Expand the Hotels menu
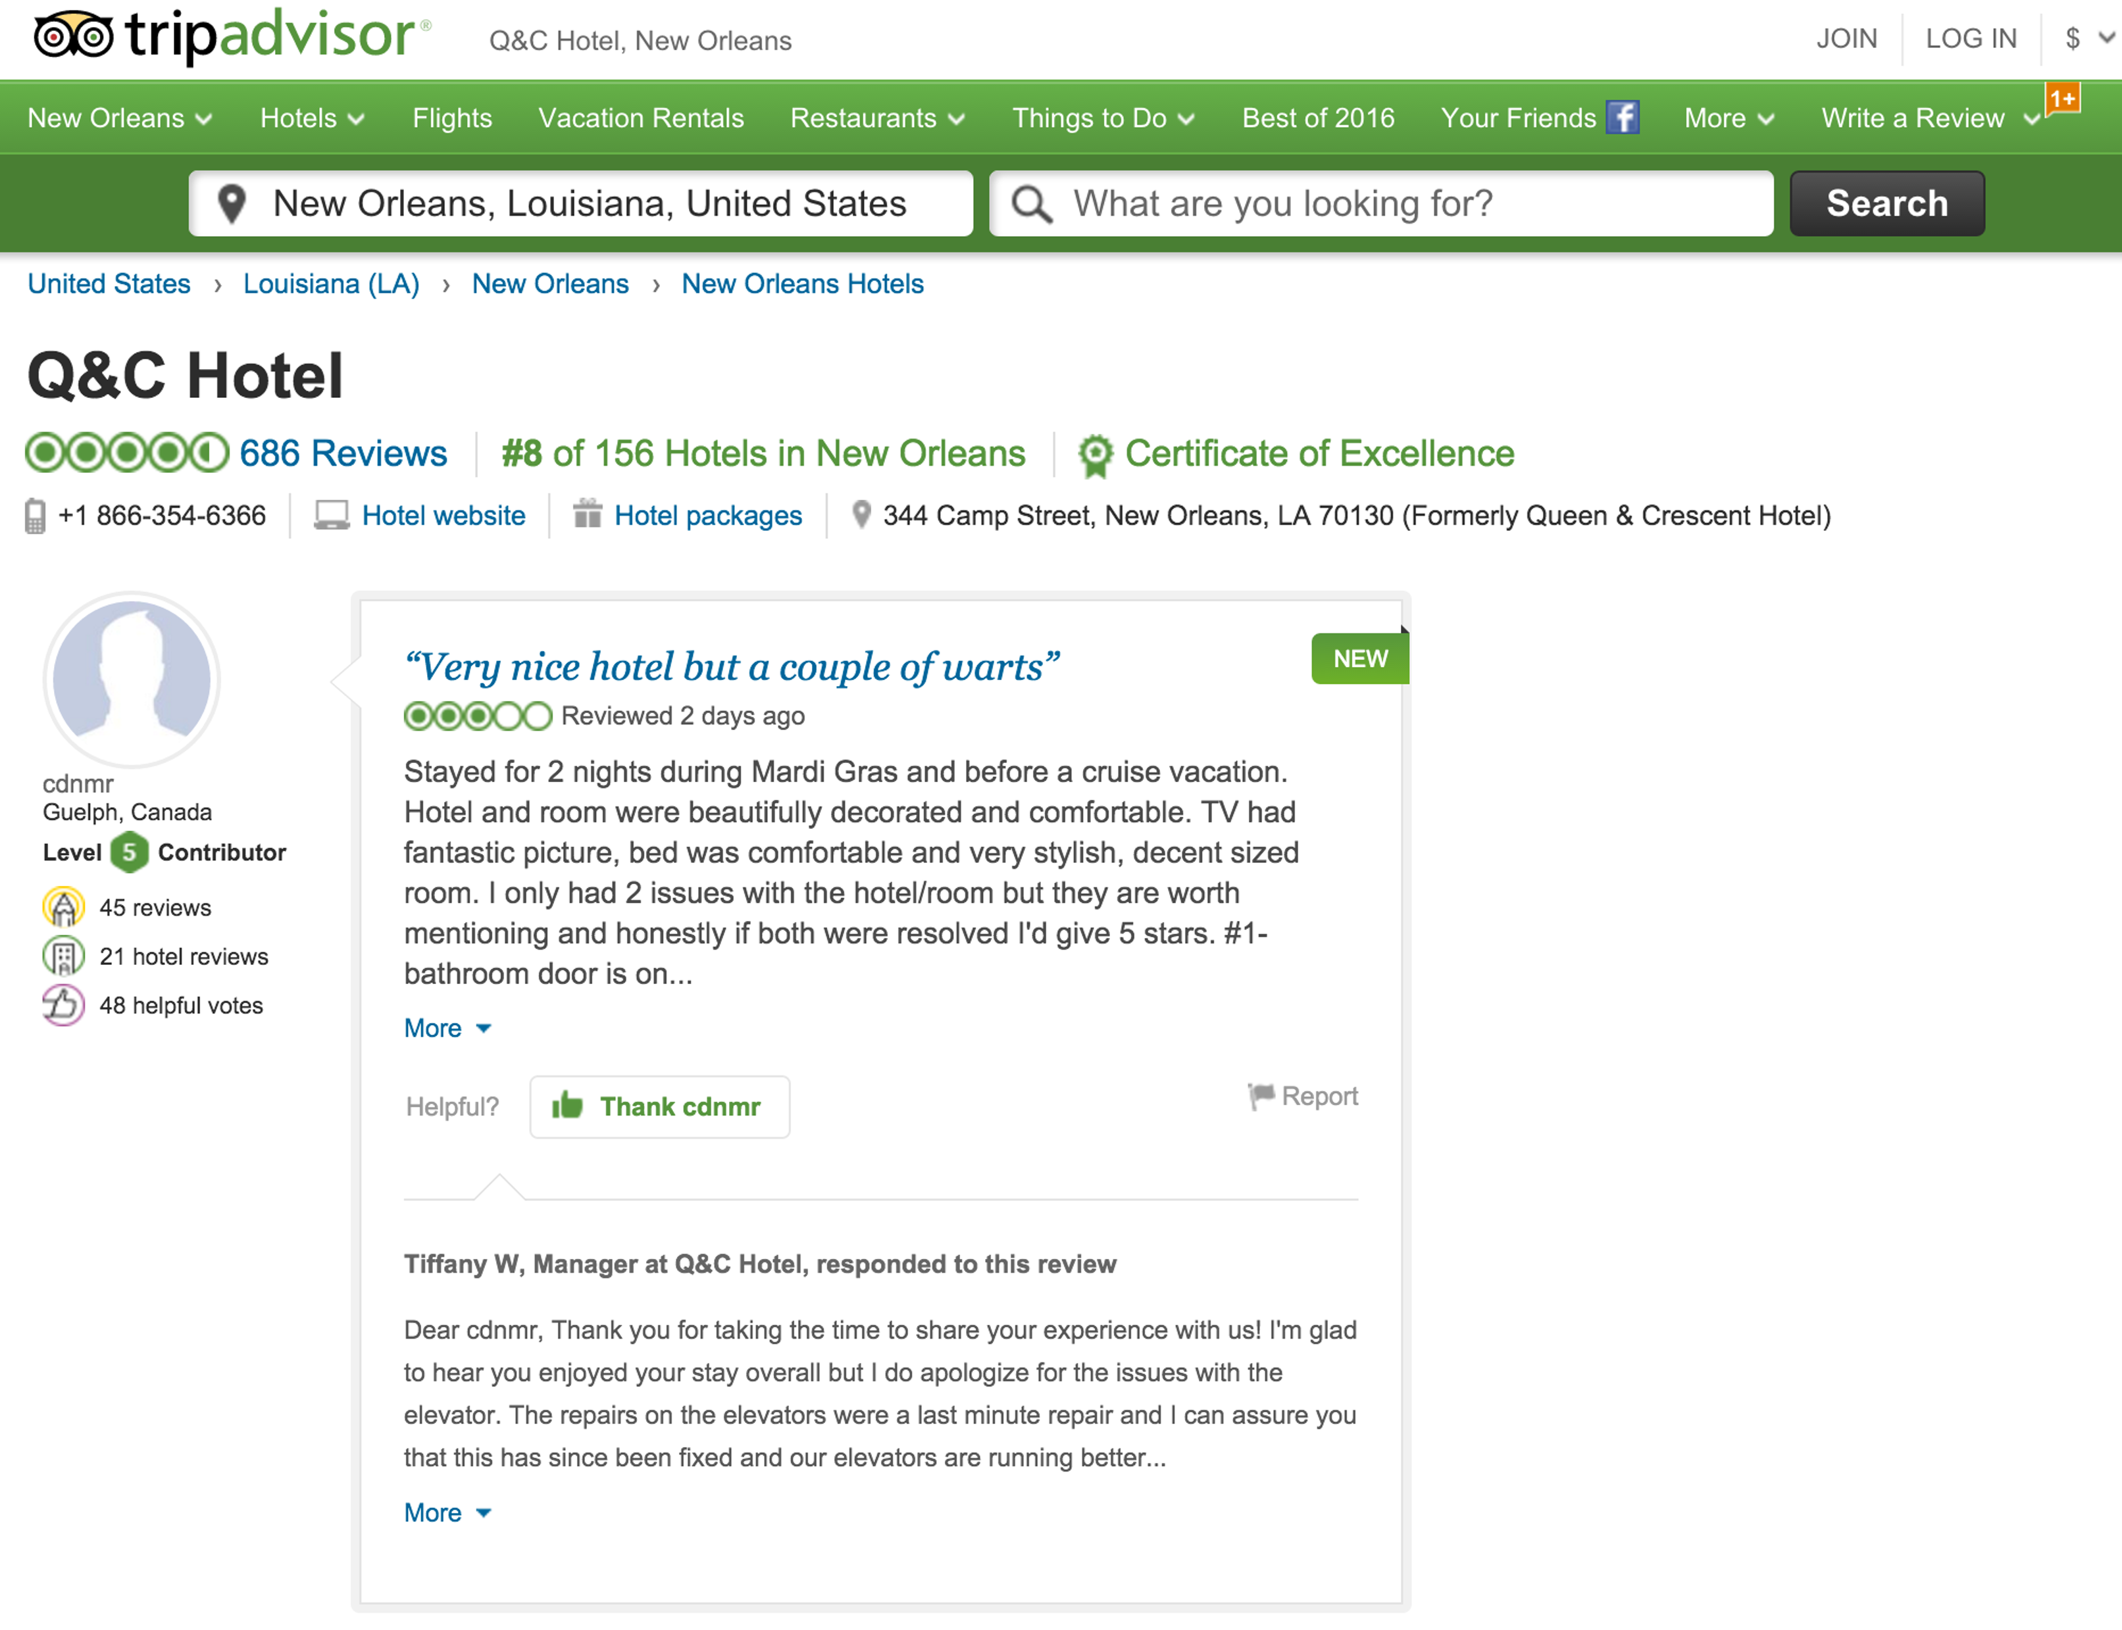Screen dimensions: 2122x1630 coord(313,118)
